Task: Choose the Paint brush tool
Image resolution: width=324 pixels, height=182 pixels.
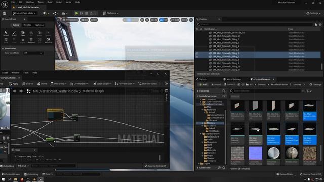Action: point(14,34)
